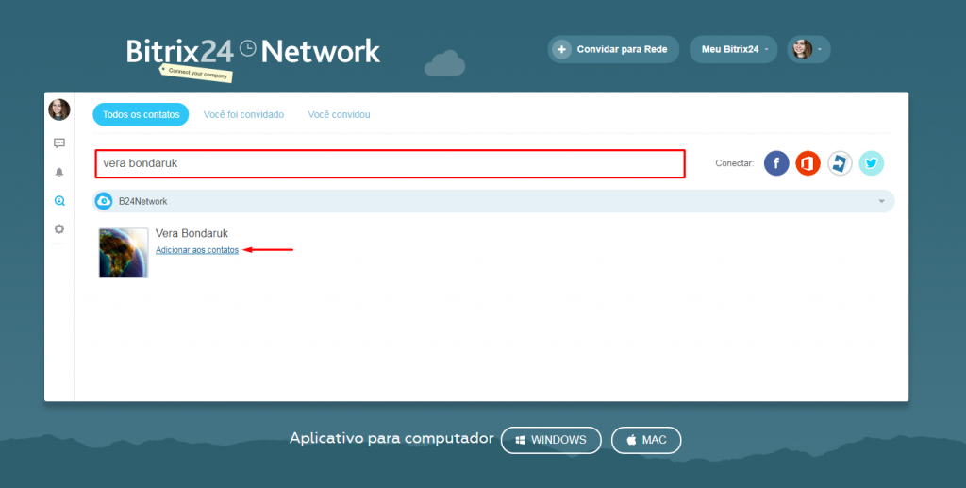Download the MAC desktop app
The height and width of the screenshot is (488, 966).
[646, 440]
